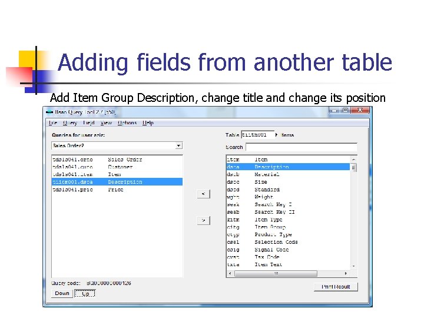
Task: Select kitm Item Type field
Action: click(x=288, y=220)
